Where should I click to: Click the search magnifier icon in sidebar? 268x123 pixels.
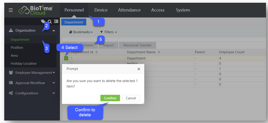(x=50, y=21)
